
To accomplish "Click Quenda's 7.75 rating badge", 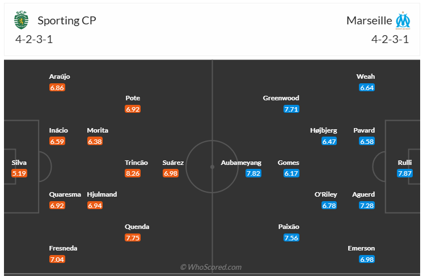I will (x=133, y=238).
